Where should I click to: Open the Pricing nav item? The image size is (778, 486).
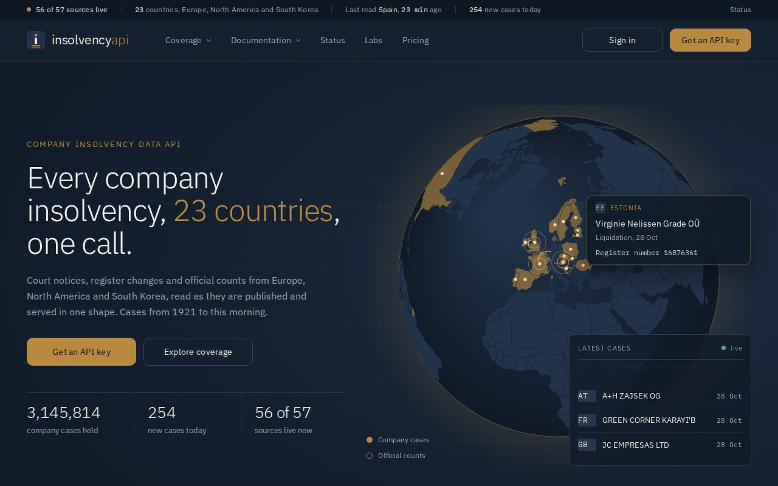pos(416,40)
